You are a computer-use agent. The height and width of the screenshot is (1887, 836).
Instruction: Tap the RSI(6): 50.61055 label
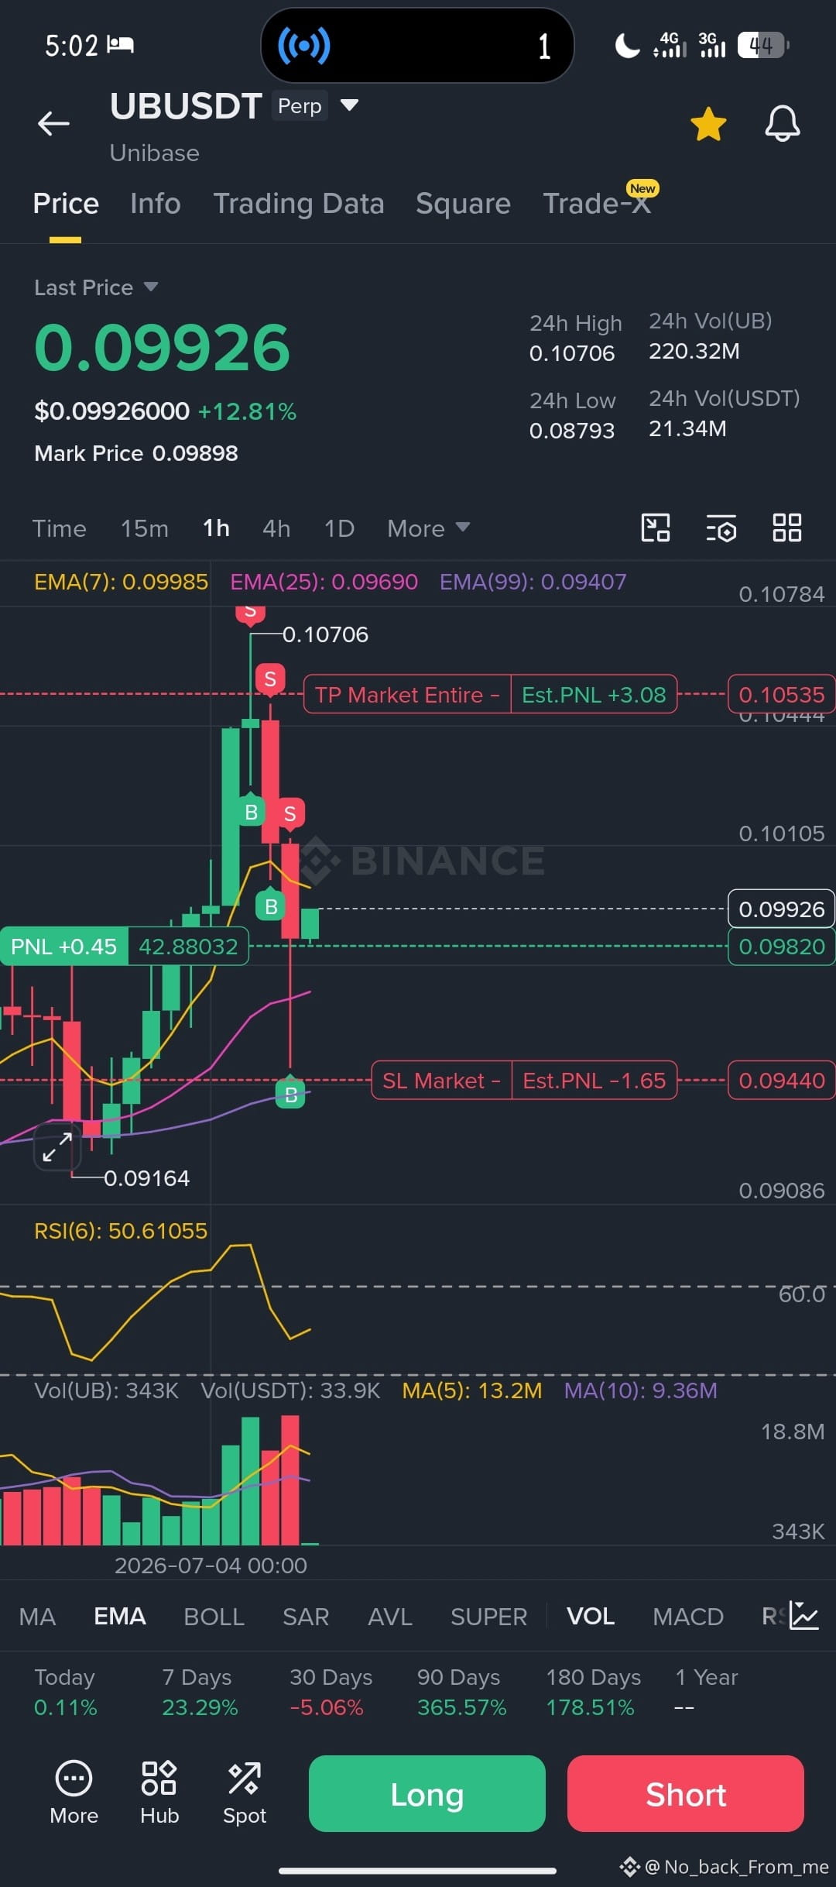click(x=121, y=1231)
